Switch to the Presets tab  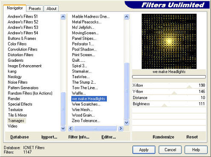pos(35,9)
